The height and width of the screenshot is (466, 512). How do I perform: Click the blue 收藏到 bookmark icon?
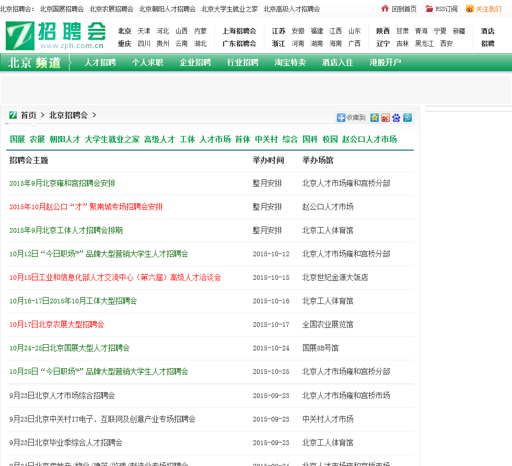[341, 118]
